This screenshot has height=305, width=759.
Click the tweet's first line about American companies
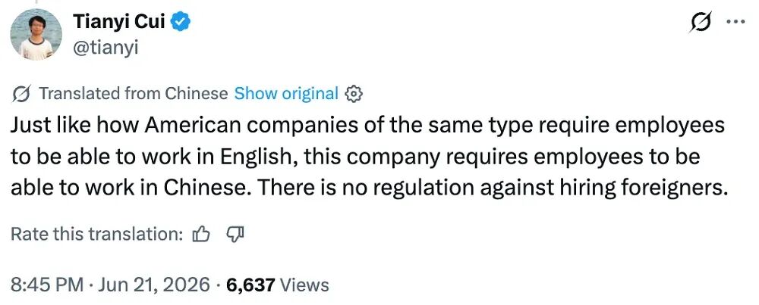coord(367,126)
